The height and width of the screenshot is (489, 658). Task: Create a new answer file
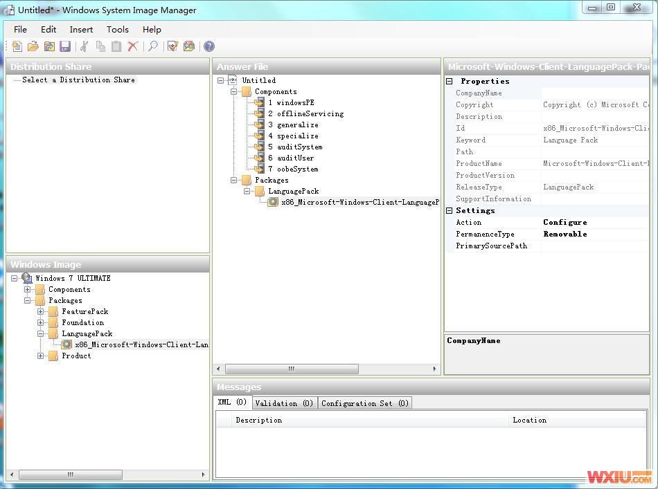tap(15, 46)
